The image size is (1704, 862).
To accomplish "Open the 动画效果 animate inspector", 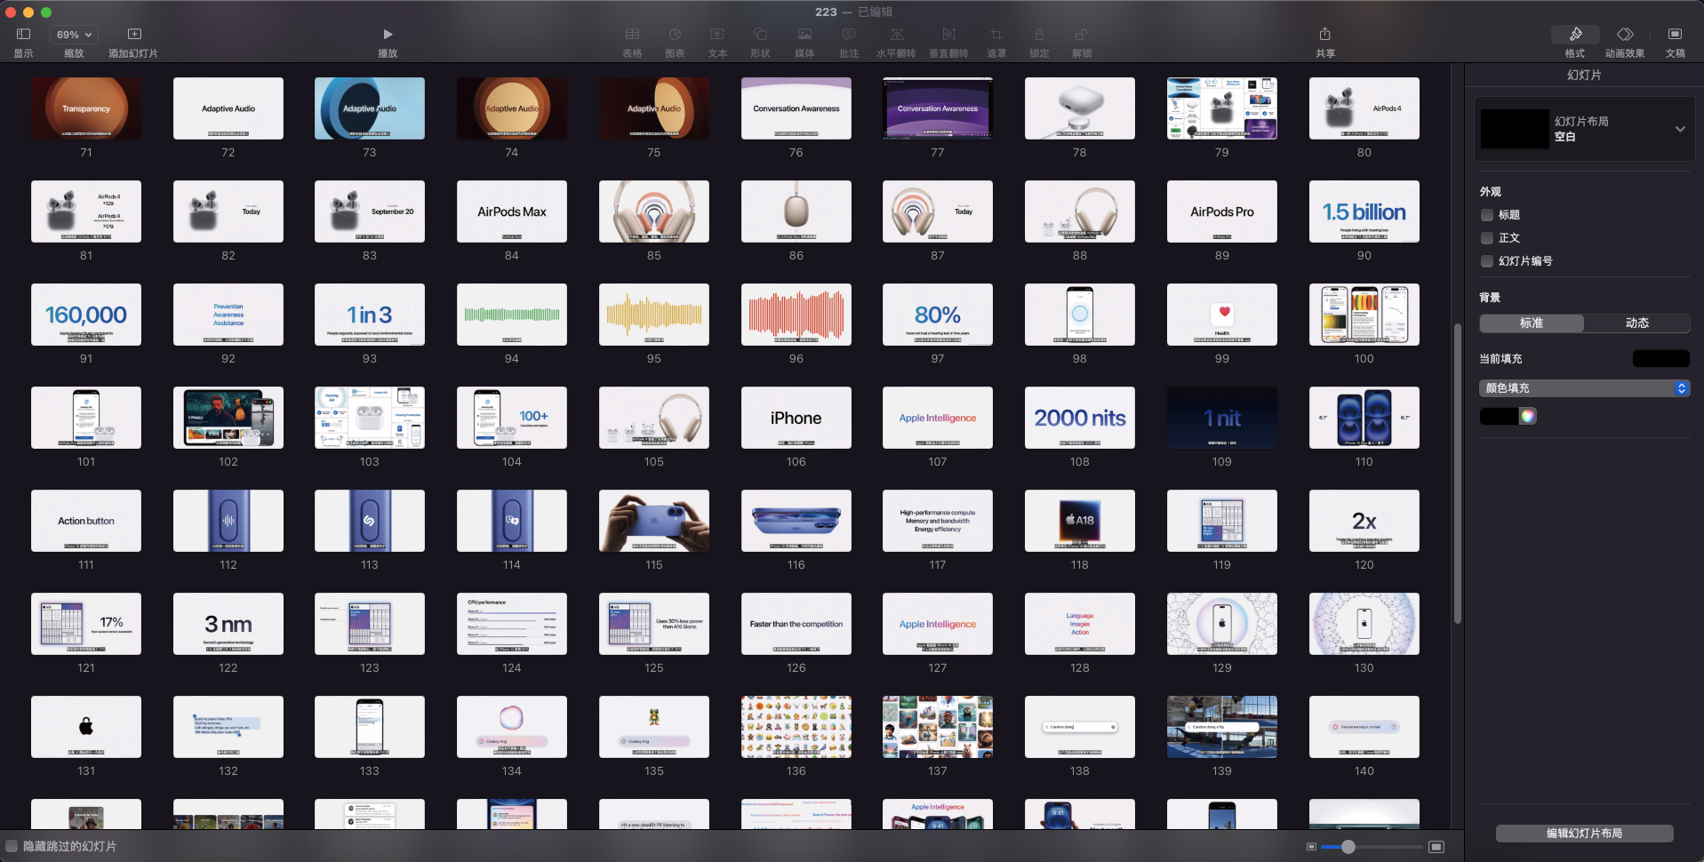I will click(x=1625, y=35).
